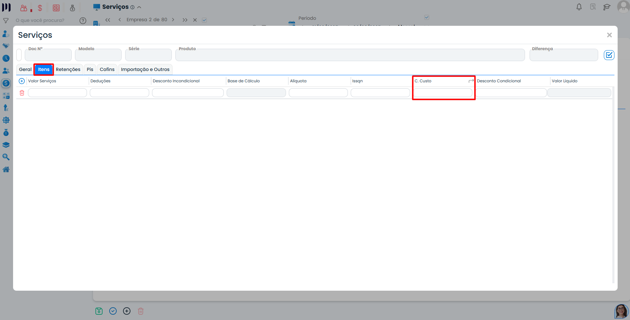The height and width of the screenshot is (320, 630).
Task: Click the graduation cap training icon
Action: coord(607,7)
